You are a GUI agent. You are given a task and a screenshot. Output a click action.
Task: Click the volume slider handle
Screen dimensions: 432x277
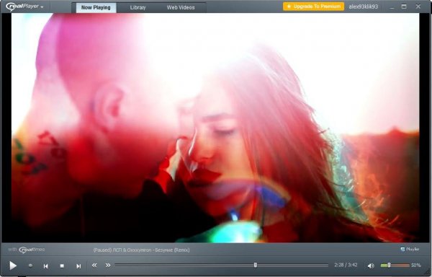(x=389, y=265)
